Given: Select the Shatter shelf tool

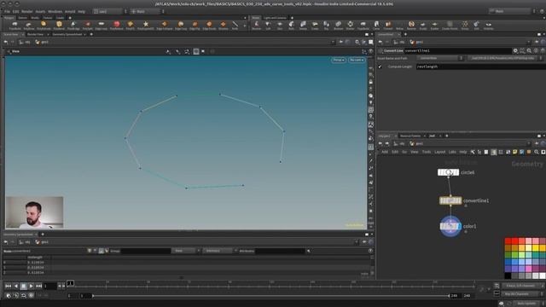Looking at the screenshot, I should [350, 25].
